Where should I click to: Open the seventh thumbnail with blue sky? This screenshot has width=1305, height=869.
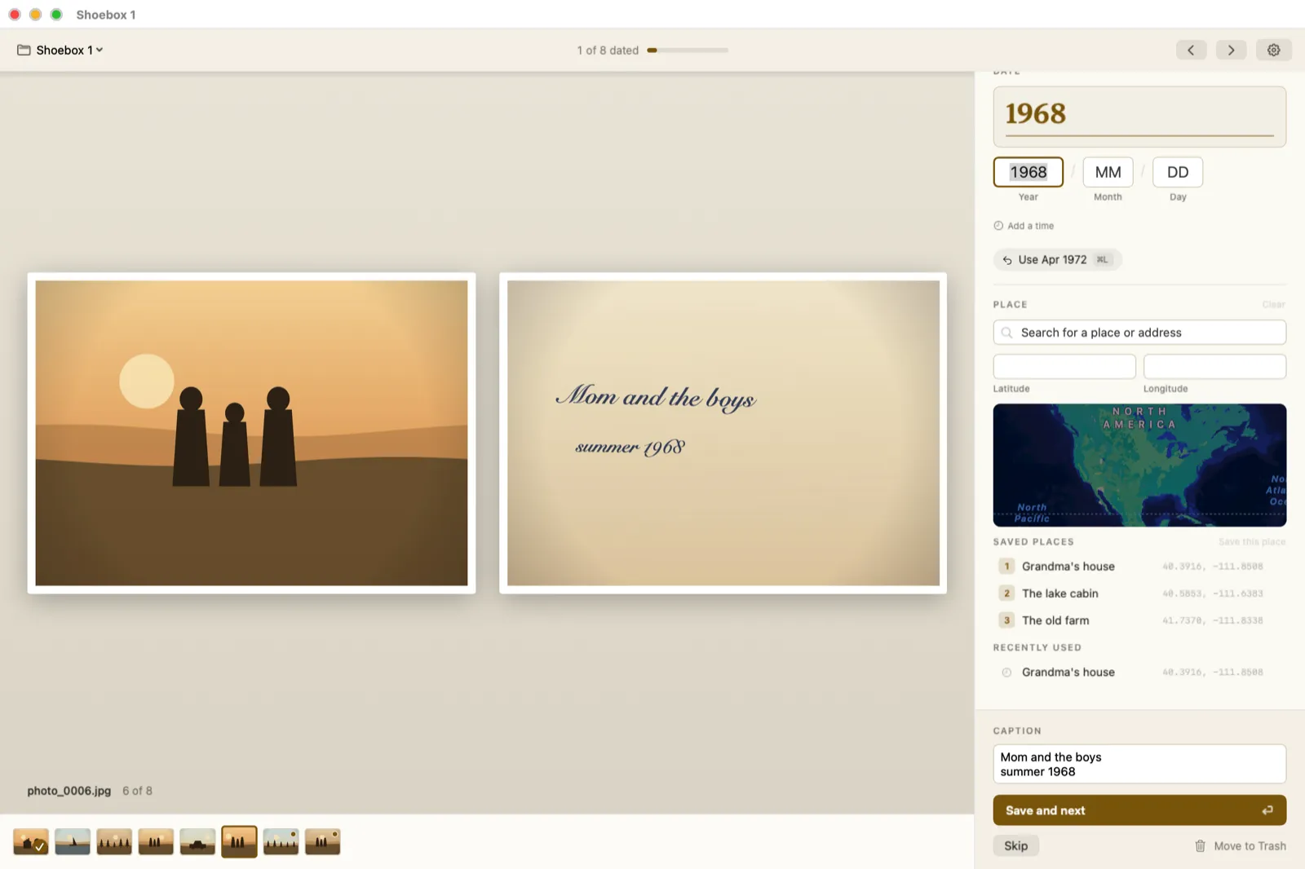tap(281, 841)
